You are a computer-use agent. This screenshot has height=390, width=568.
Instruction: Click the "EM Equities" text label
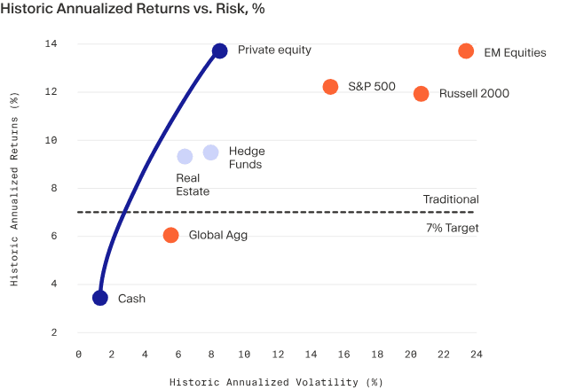pos(515,52)
